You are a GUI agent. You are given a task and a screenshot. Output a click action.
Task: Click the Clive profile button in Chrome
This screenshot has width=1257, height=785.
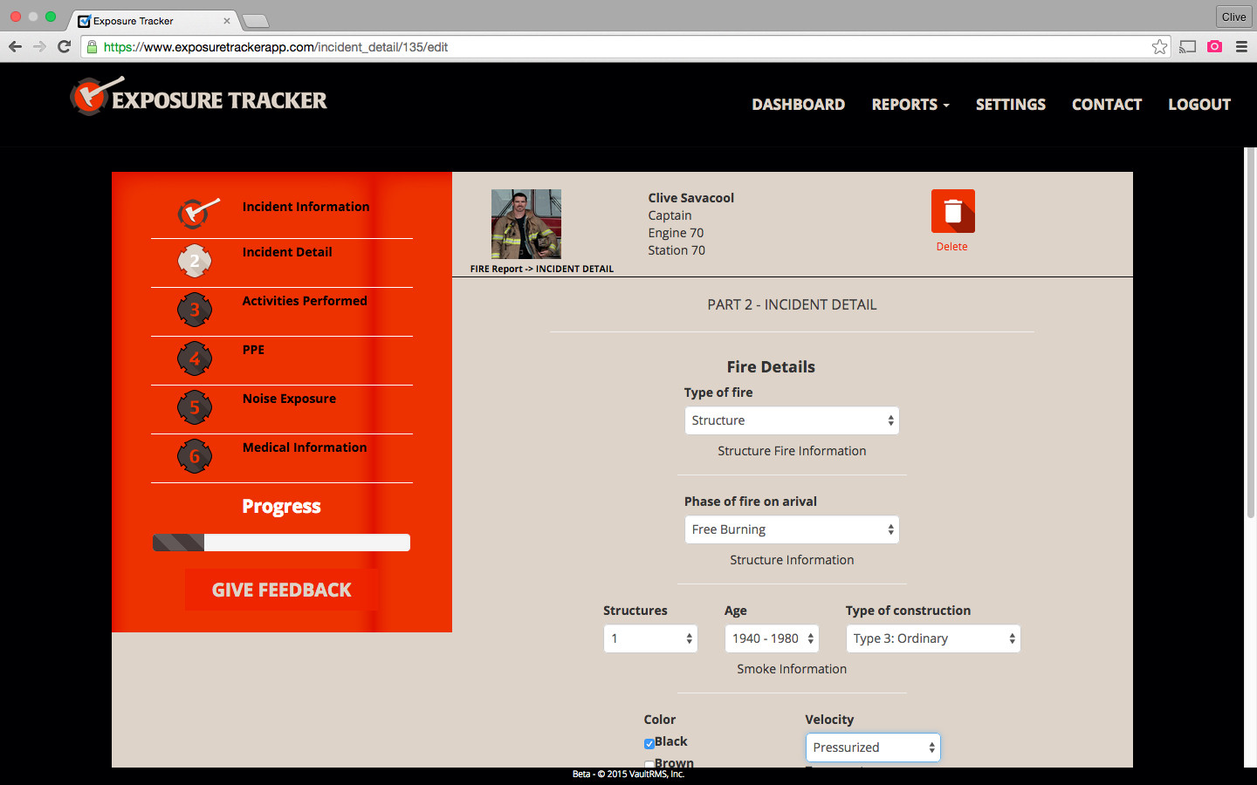(1233, 17)
